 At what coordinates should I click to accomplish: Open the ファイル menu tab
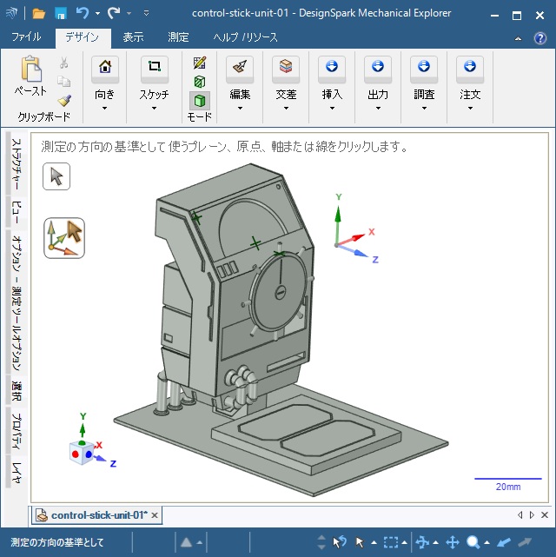click(x=26, y=37)
